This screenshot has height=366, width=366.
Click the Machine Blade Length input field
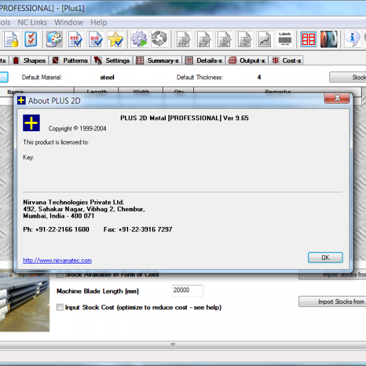tap(187, 291)
